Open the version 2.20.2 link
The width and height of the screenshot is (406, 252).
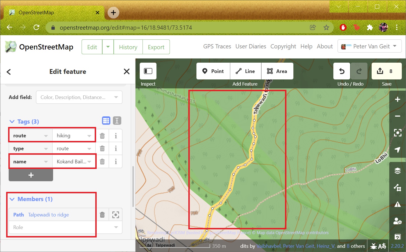[397, 246]
